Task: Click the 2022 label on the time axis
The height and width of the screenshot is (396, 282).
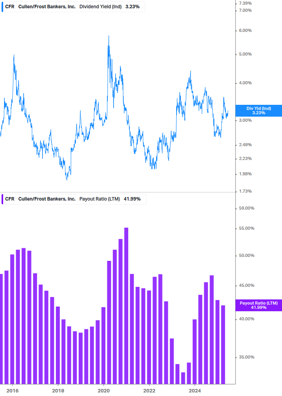Action: pos(149,391)
